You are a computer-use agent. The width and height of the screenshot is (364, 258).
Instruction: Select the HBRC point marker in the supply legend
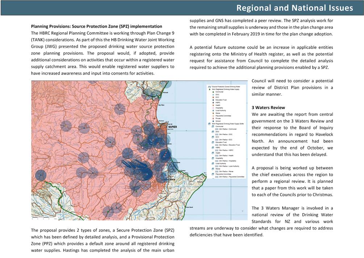coord(213,103)
